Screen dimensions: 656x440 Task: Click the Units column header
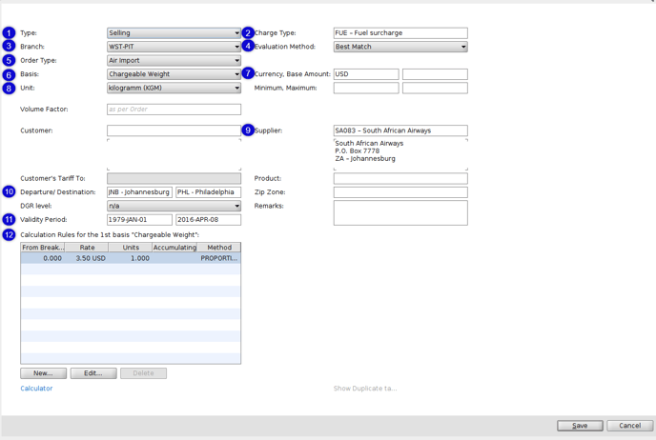(131, 248)
